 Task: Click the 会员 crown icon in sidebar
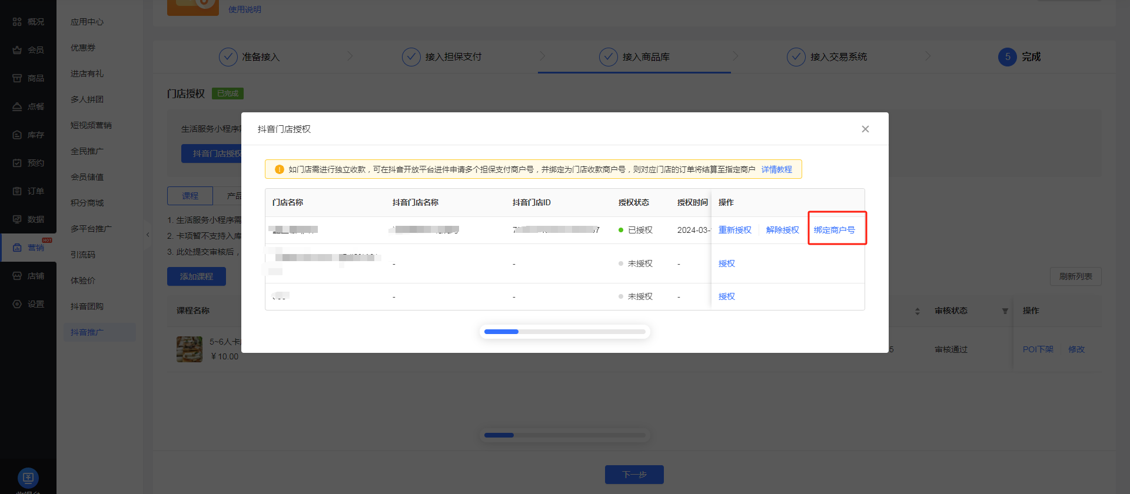click(17, 50)
